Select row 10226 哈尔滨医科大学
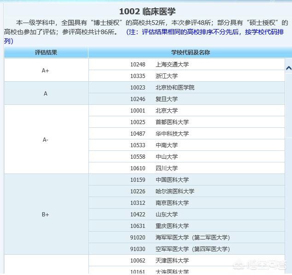Screen dimensions: 292x275 [x=187, y=191]
